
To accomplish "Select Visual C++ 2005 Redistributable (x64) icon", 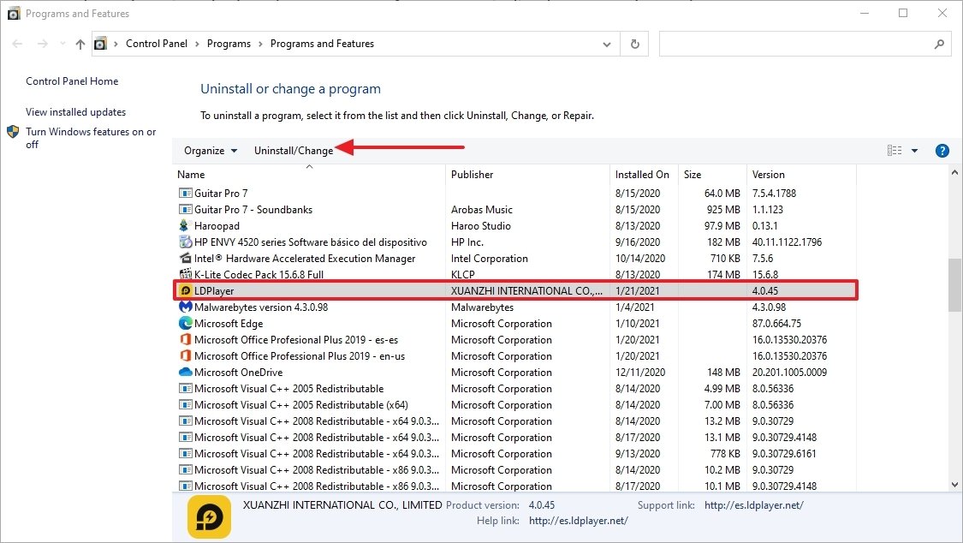I will pos(185,405).
